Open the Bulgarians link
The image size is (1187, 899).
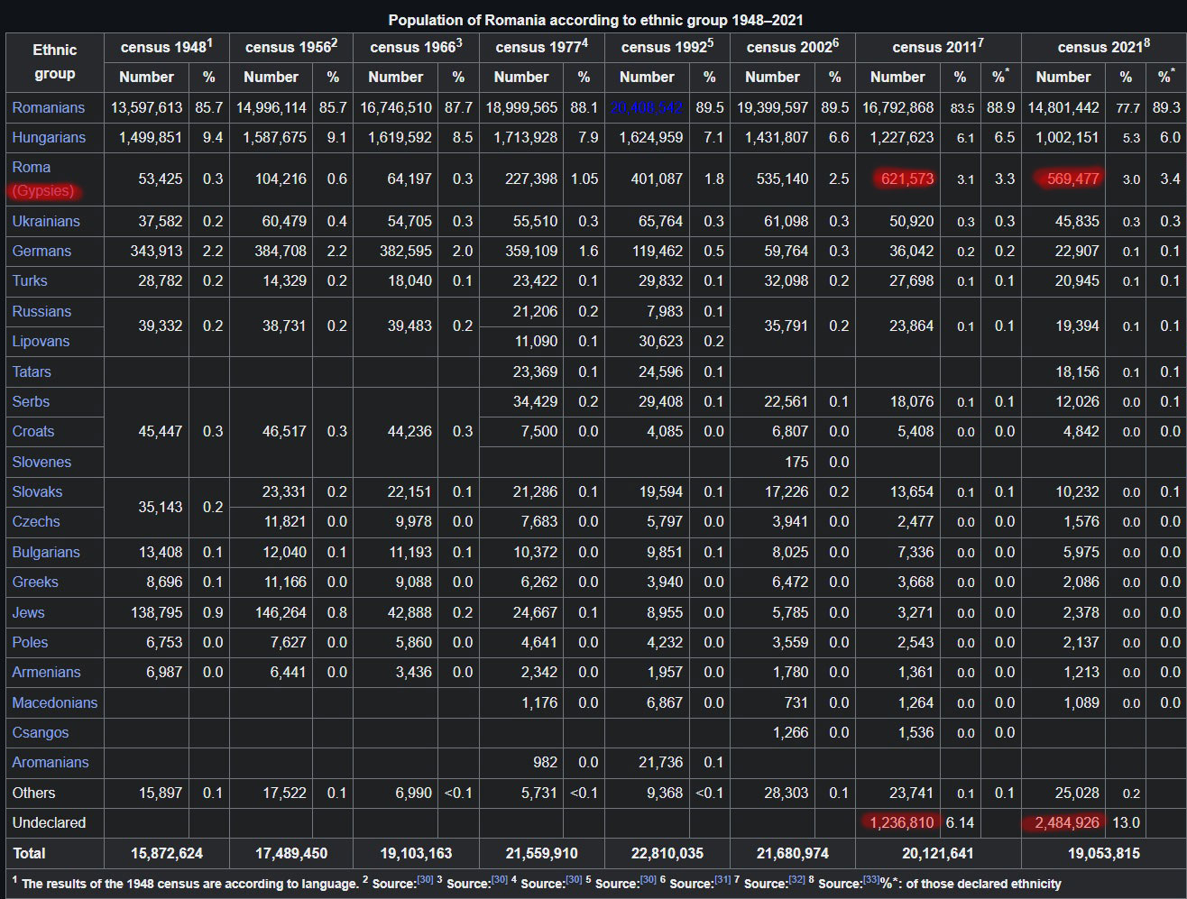(46, 552)
